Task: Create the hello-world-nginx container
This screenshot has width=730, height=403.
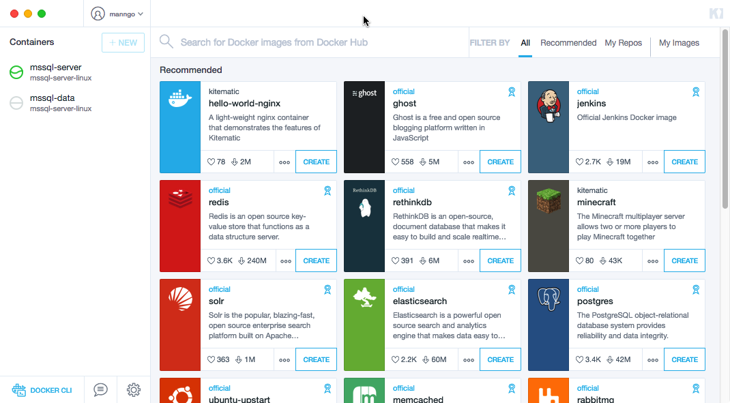Action: 316,162
